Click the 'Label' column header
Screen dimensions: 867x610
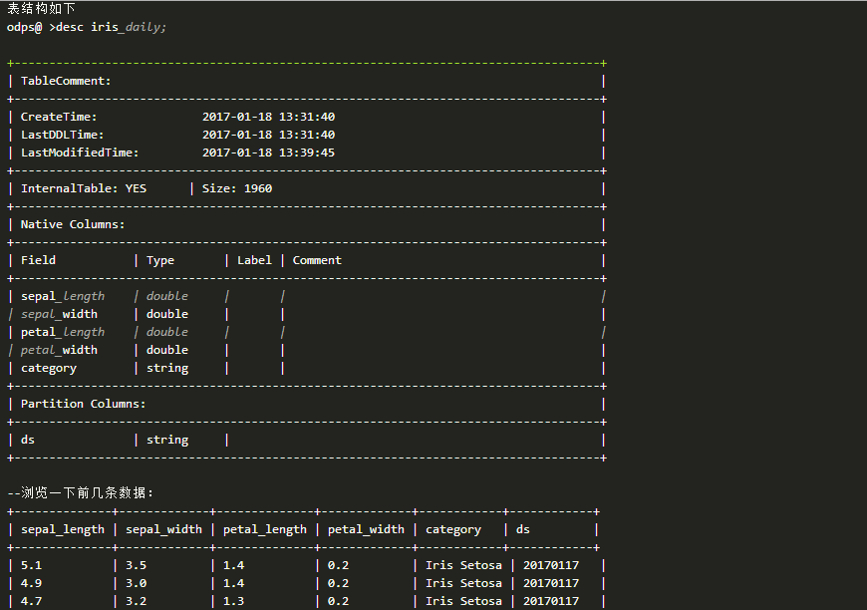(x=254, y=260)
